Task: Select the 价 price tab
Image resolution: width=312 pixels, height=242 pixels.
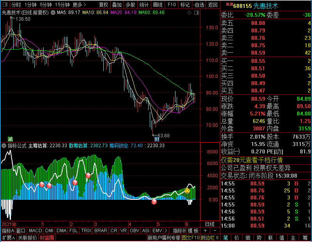Action: [237, 238]
